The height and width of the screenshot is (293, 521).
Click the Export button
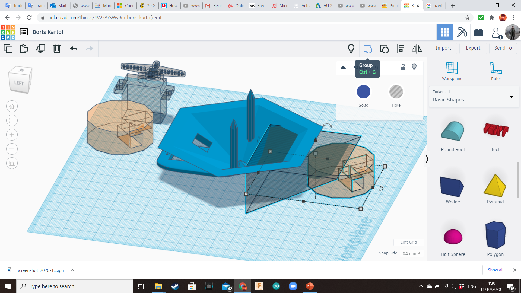473,48
